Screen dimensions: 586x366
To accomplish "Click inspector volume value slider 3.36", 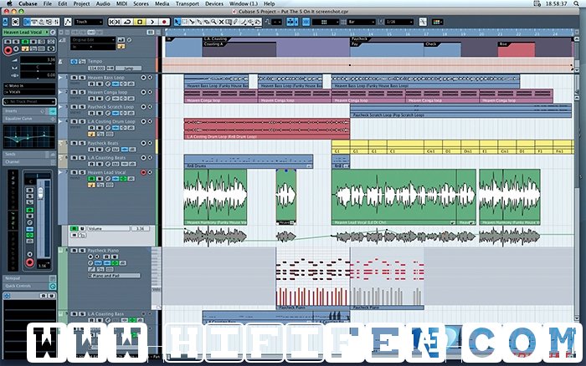I will (x=38, y=59).
